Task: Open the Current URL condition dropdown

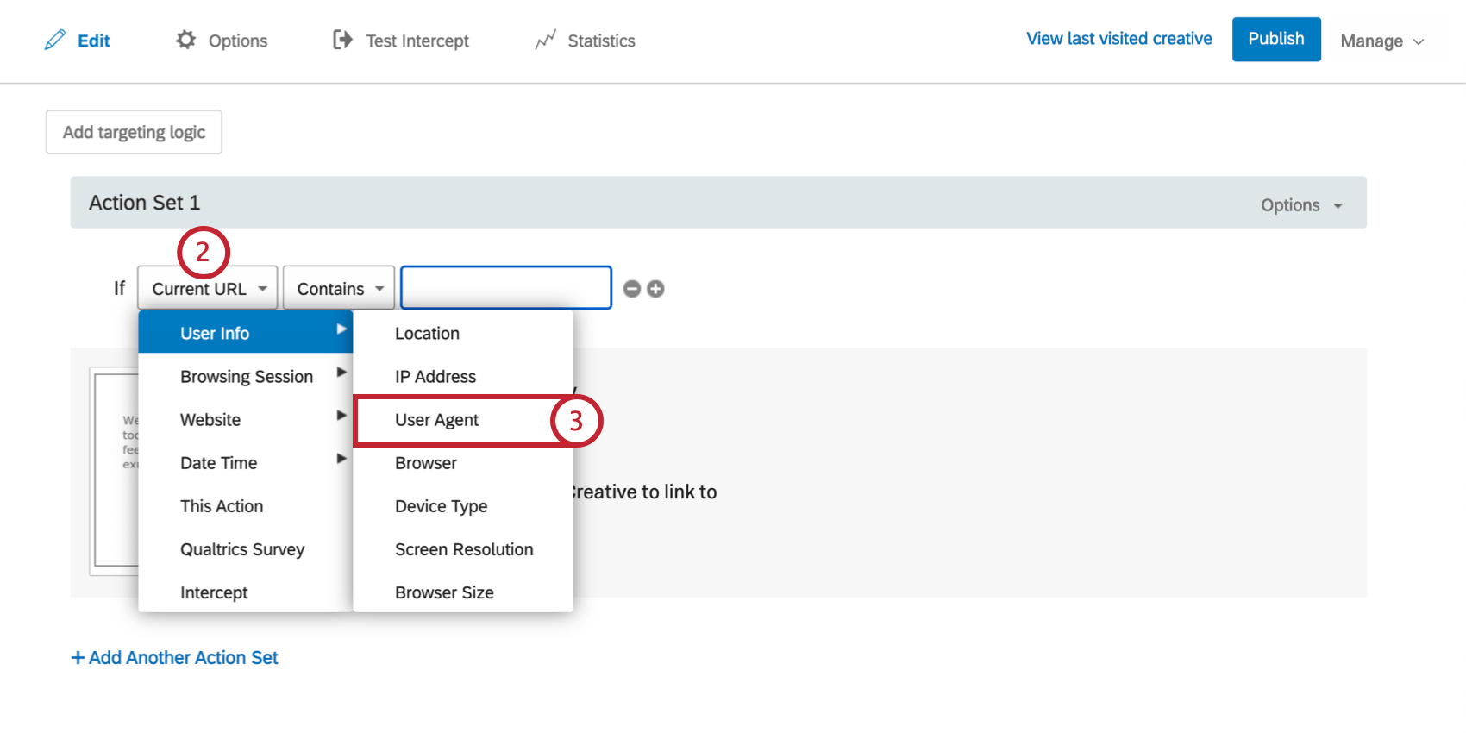Action: coord(207,289)
